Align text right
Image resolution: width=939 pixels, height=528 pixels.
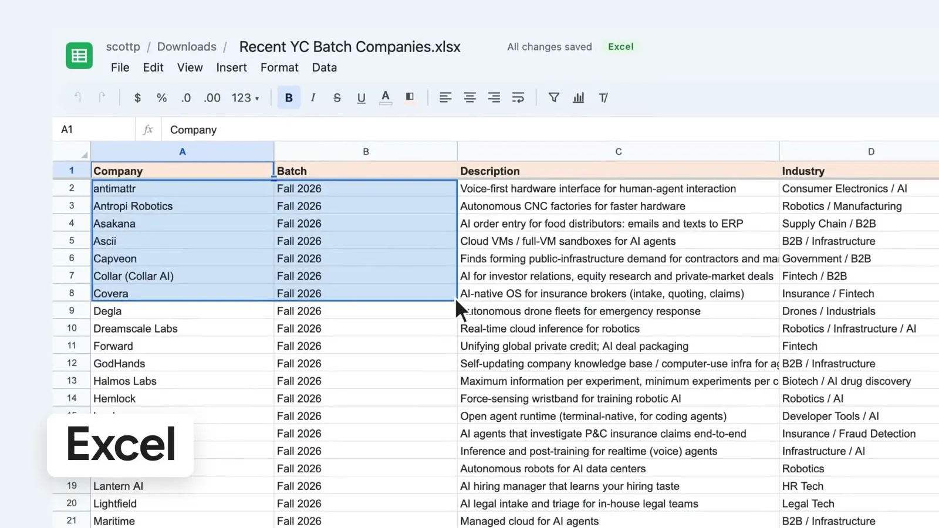[x=494, y=98]
